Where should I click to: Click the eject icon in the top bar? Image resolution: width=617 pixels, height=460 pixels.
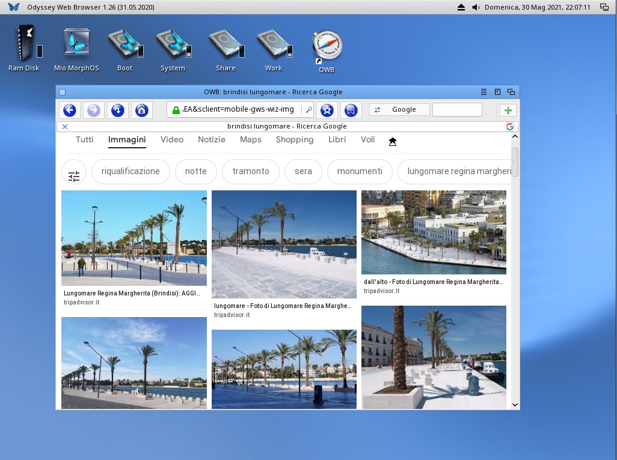click(x=461, y=7)
